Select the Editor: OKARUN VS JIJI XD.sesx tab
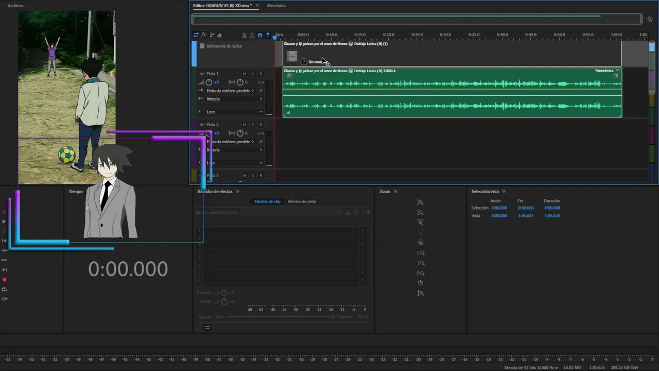This screenshot has width=659, height=371. tap(222, 6)
